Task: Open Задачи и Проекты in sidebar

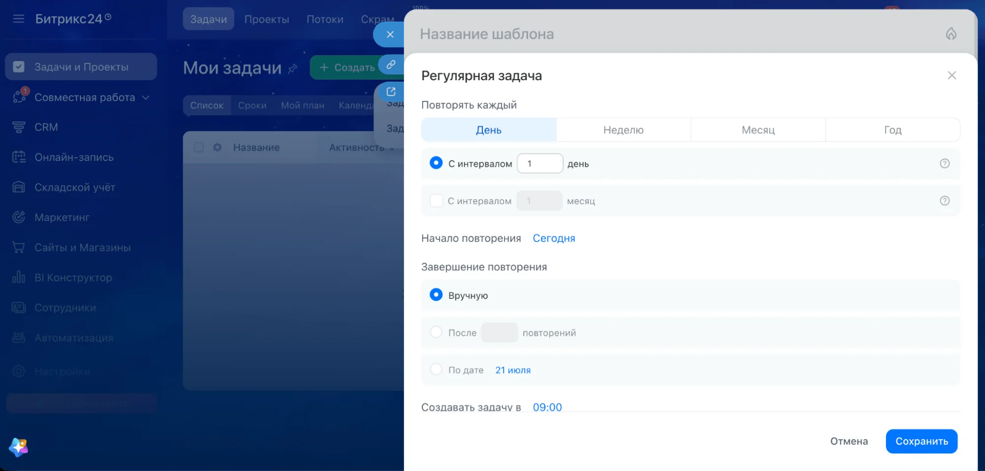Action: pos(81,67)
